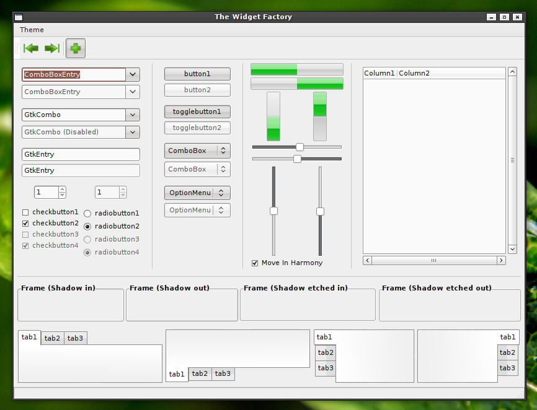Toggle togglebutton1
Viewport: 537px width, 410px height.
197,112
